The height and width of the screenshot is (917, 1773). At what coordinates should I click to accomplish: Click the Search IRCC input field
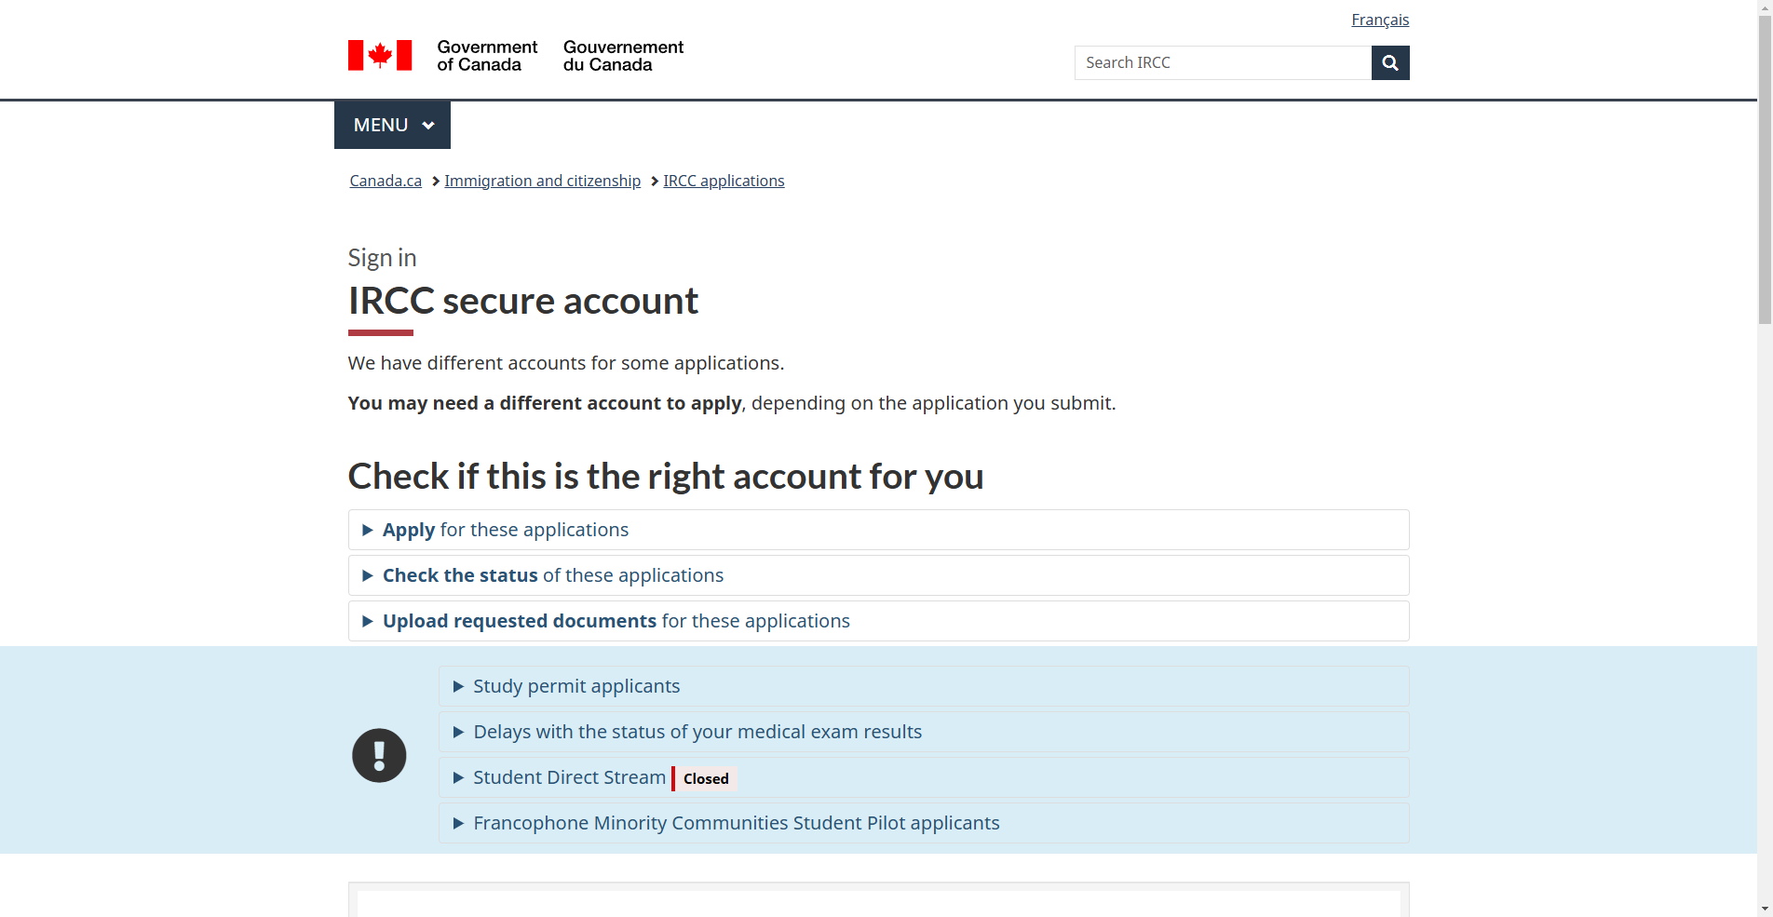click(x=1222, y=63)
